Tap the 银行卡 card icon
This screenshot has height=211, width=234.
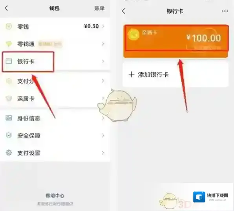click(9, 61)
